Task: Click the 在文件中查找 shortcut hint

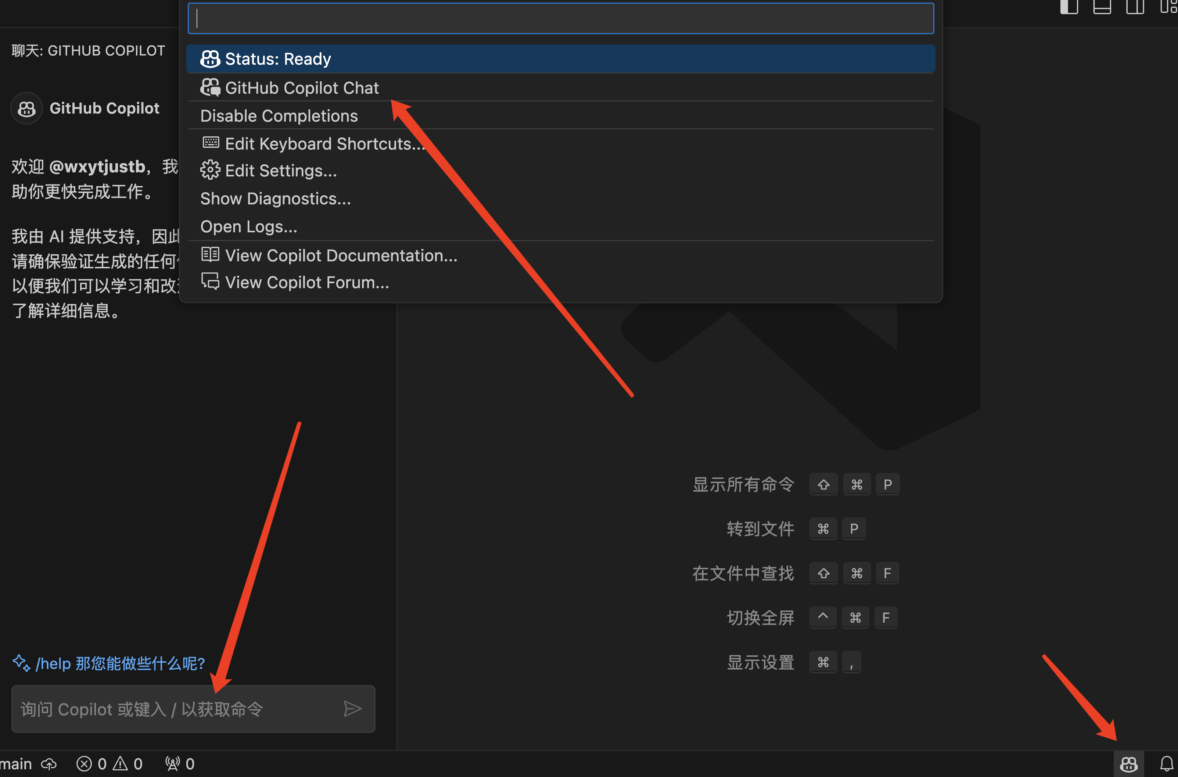Action: point(744,573)
